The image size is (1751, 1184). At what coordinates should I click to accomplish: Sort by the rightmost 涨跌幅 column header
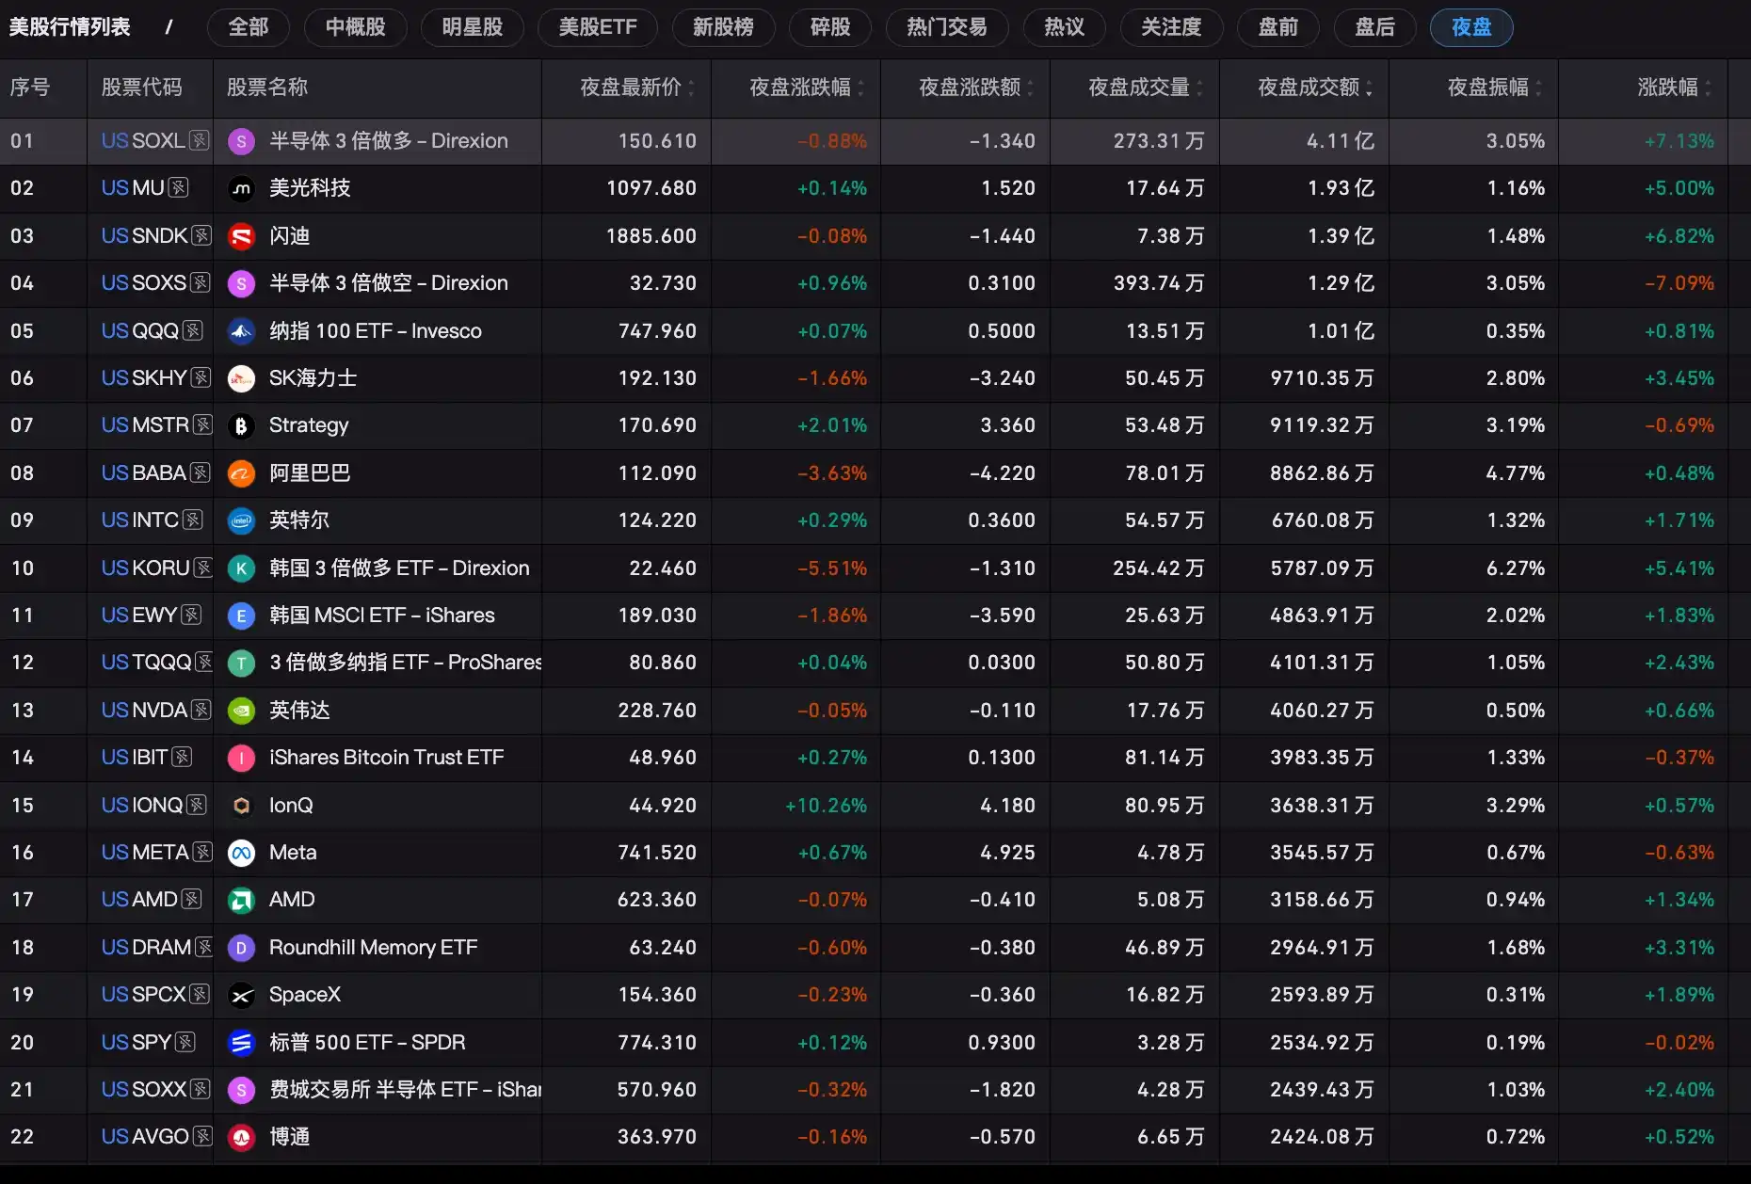[x=1674, y=88]
